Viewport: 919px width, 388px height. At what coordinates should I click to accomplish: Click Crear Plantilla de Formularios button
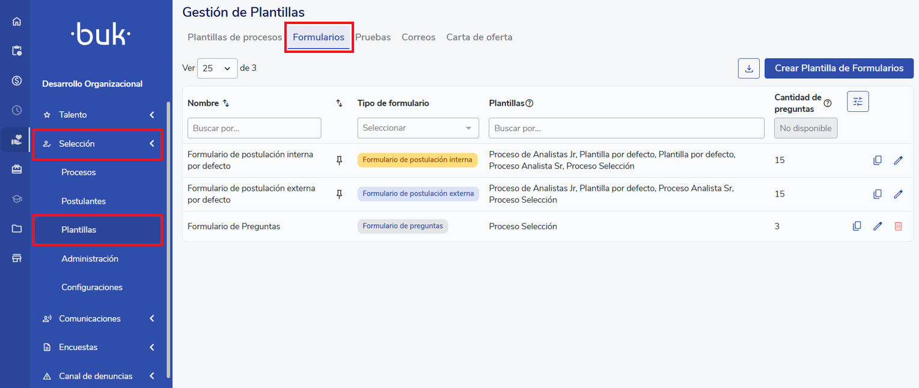838,69
